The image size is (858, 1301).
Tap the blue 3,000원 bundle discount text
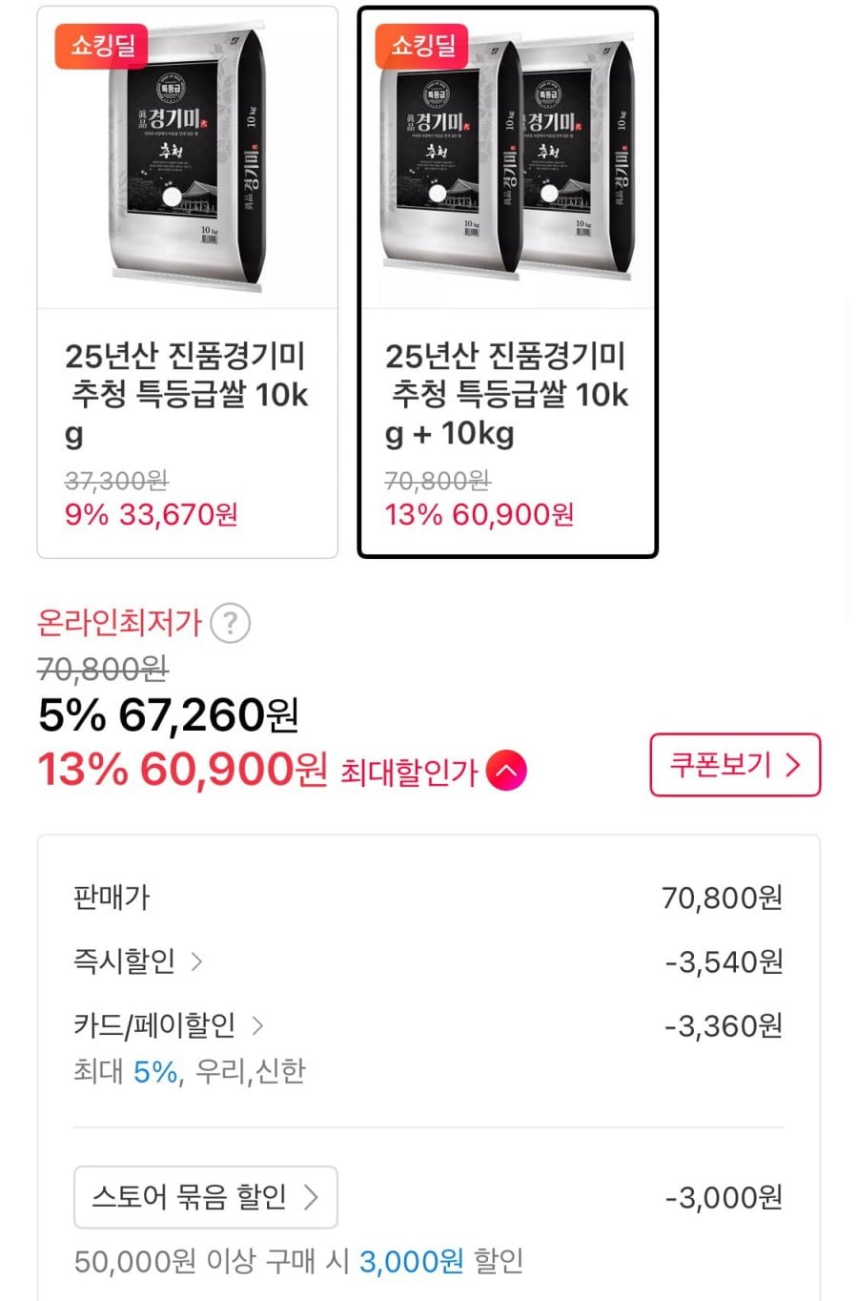click(411, 1261)
